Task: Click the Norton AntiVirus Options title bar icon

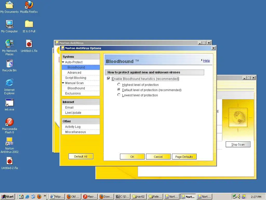Action: pyautogui.click(x=63, y=48)
